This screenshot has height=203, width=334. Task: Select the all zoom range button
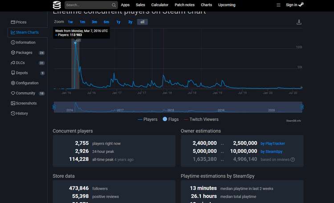(143, 22)
